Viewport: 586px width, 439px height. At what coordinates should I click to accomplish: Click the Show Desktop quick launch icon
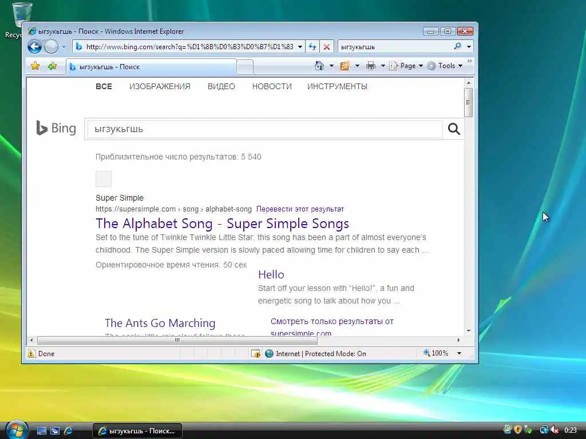point(41,431)
